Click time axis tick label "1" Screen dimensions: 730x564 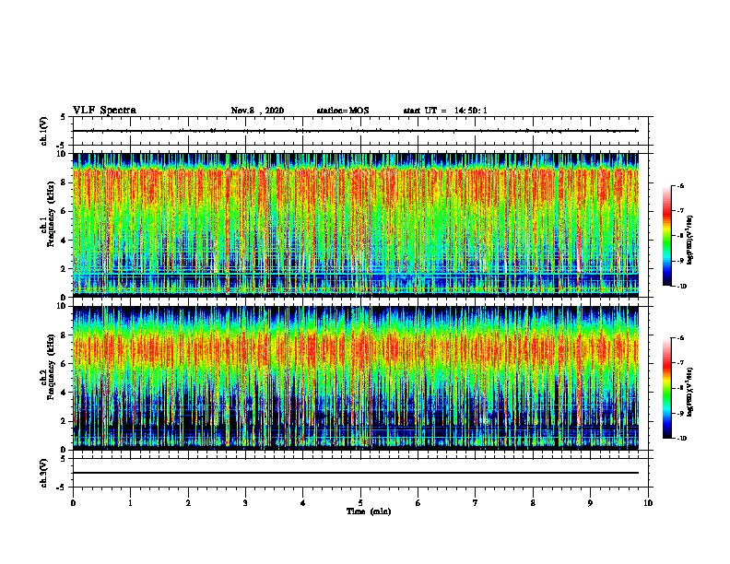[130, 503]
